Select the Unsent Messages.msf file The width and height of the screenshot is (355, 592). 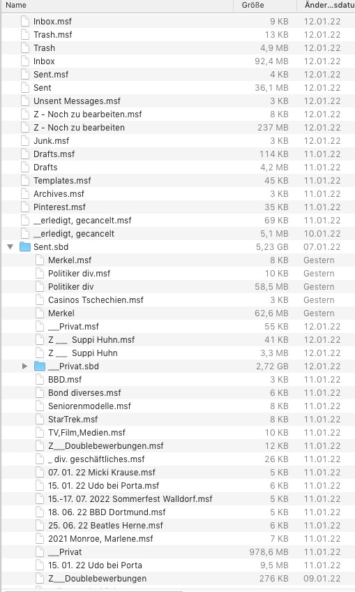(x=77, y=101)
